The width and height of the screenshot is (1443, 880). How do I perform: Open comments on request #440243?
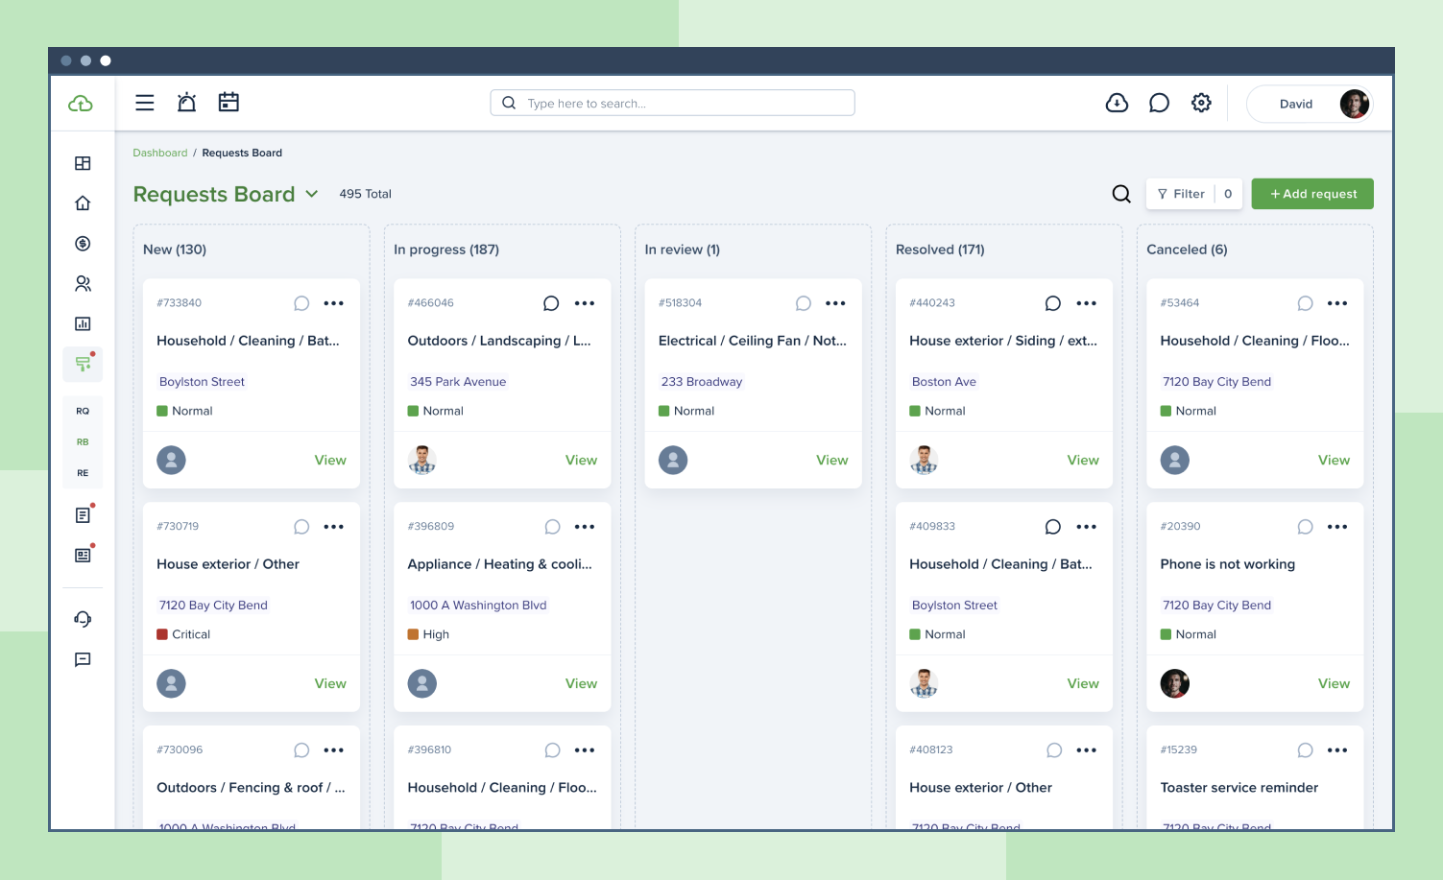pyautogui.click(x=1053, y=303)
